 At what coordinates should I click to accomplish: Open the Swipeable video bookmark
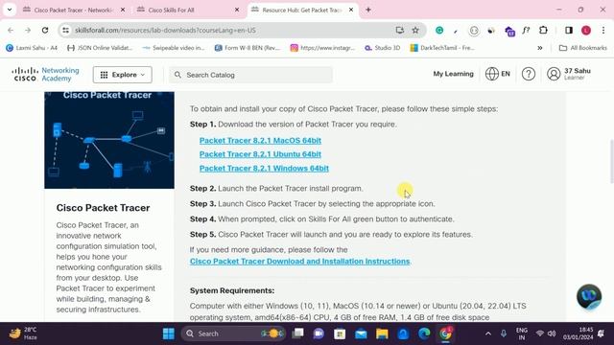(174, 48)
